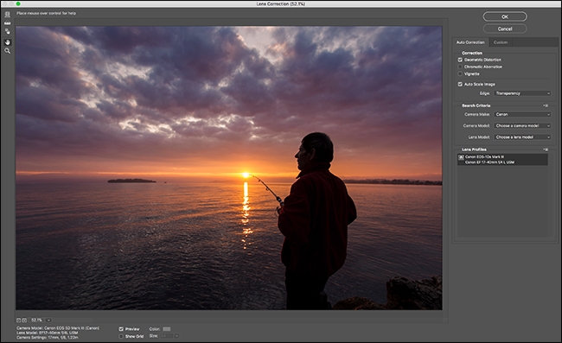Click the Adobe profile icon beside Canon EOS-1Ds

(461, 157)
